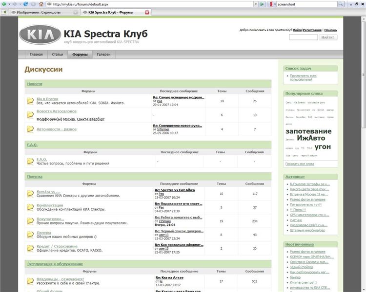366x292 pixels.
Task: Open the Kia в России forum link
Action: [x=47, y=99]
